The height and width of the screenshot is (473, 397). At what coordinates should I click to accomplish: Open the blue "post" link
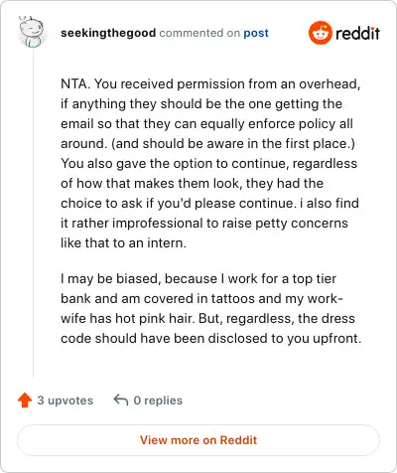tap(256, 33)
